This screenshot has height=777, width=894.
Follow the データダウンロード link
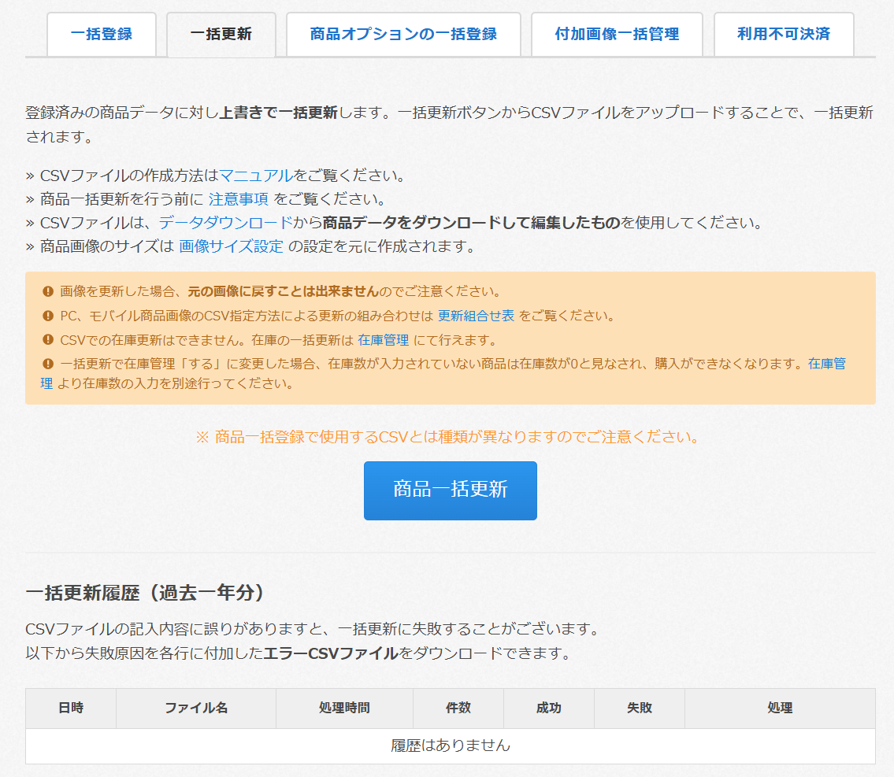[x=225, y=223]
